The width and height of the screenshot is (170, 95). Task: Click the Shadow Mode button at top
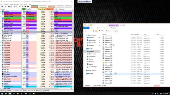tap(85, 2)
